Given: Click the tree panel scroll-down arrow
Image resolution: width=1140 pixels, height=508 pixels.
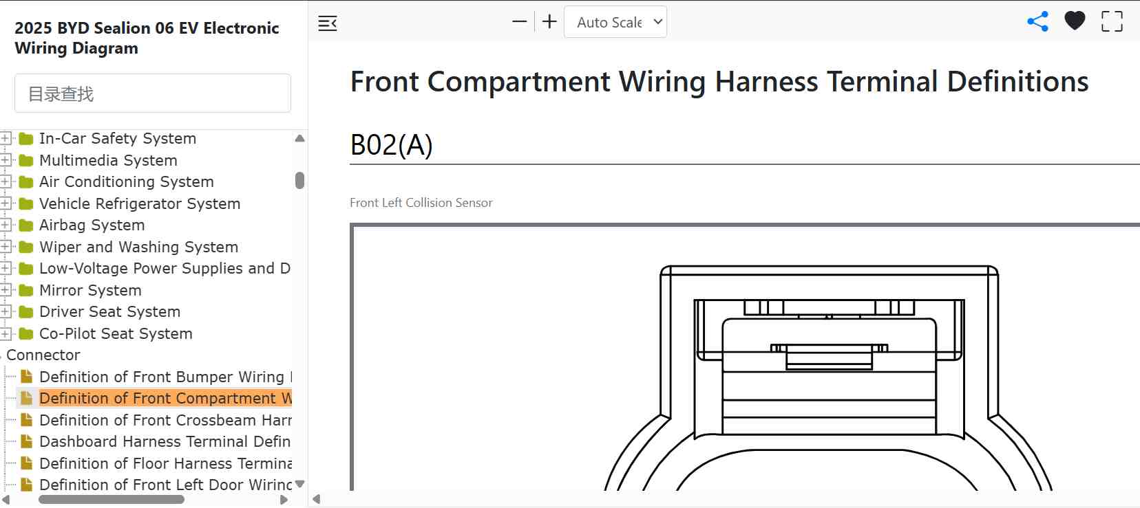Looking at the screenshot, I should pos(299,484).
